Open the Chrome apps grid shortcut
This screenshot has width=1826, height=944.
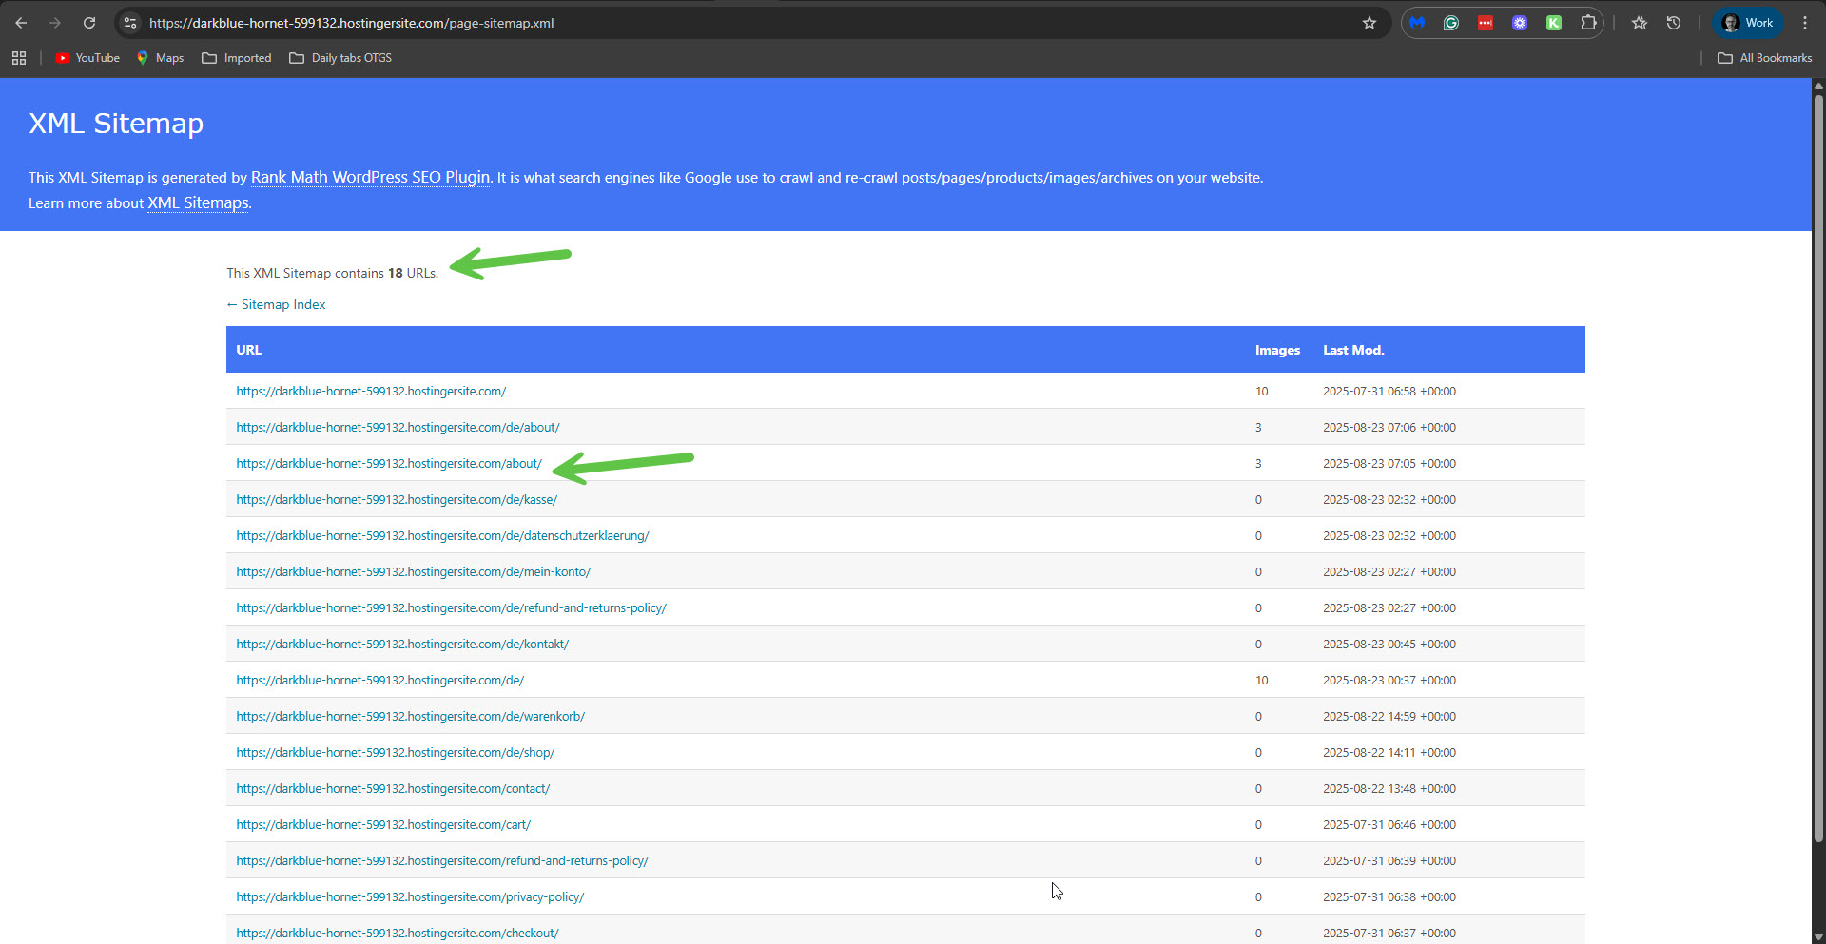(19, 58)
